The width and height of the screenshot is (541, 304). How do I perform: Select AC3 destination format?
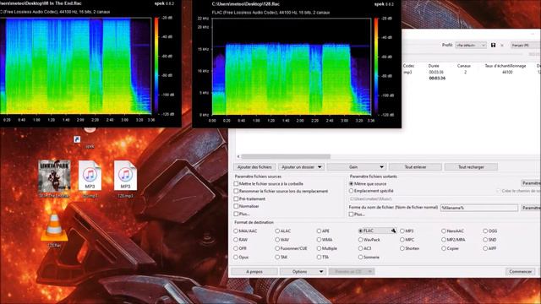point(361,248)
